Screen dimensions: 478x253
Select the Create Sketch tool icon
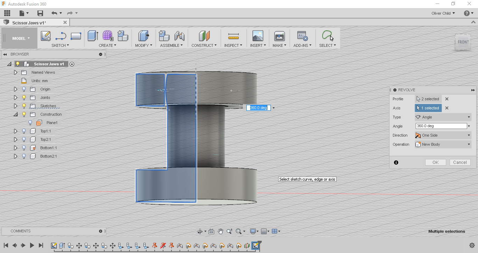(46, 36)
